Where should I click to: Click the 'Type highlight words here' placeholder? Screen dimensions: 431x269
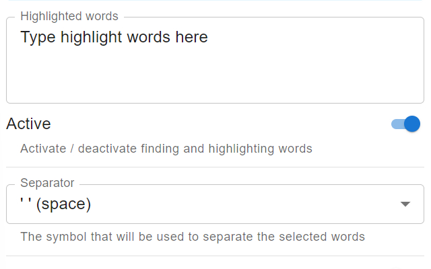click(x=114, y=37)
